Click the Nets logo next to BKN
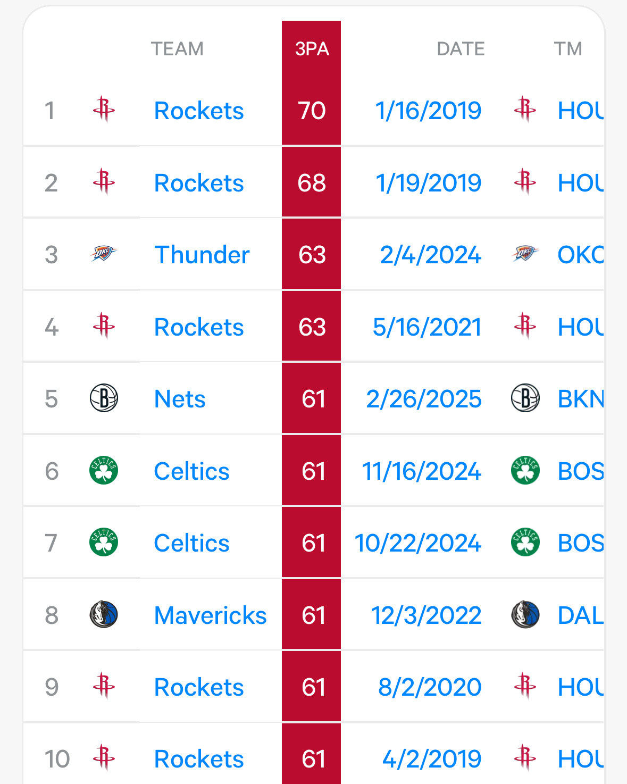The image size is (627, 784). point(525,398)
